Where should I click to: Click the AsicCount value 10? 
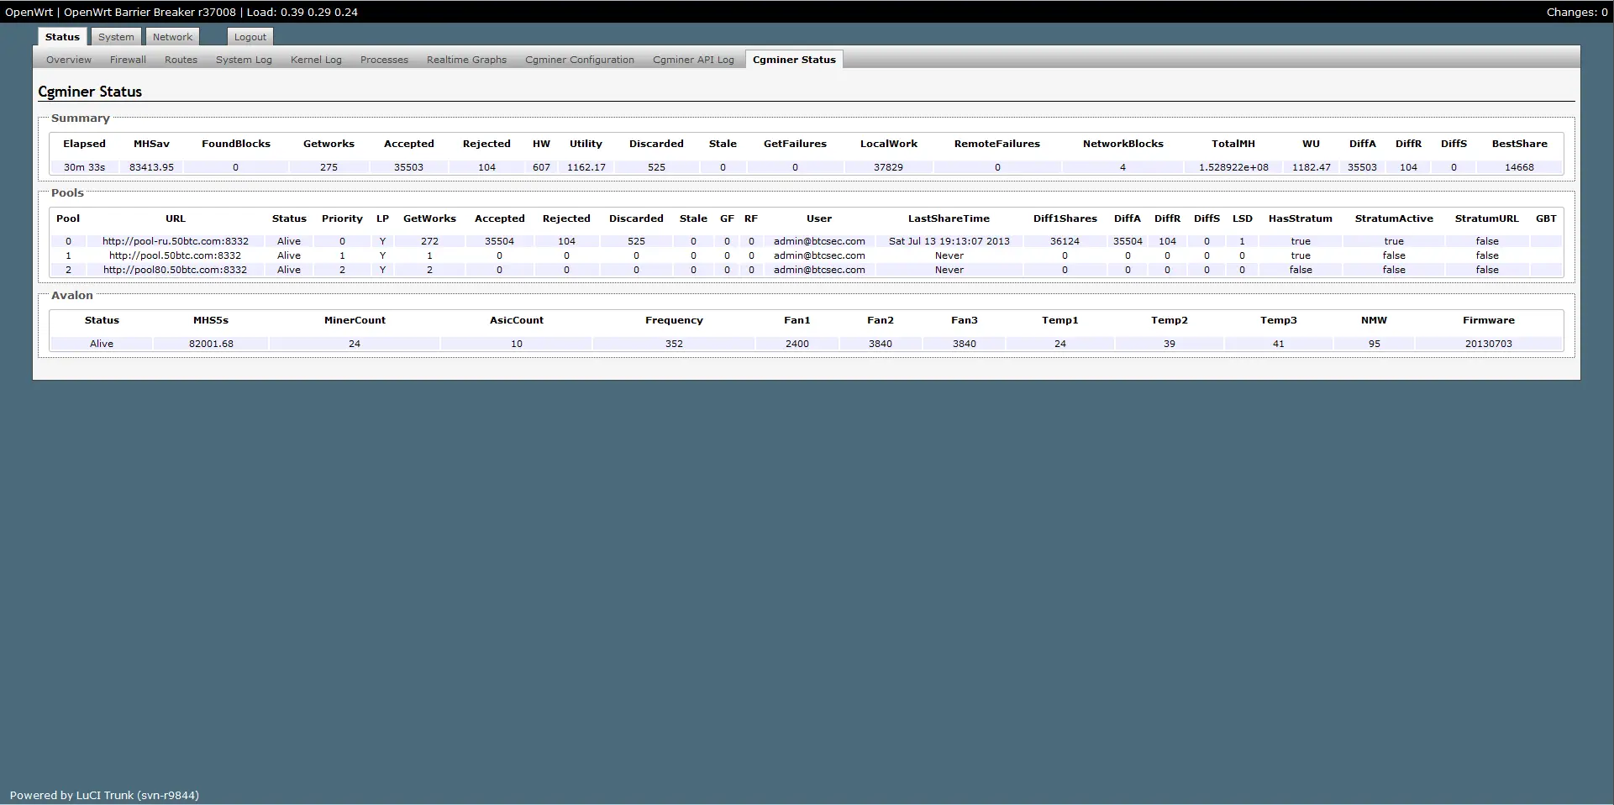tap(517, 344)
